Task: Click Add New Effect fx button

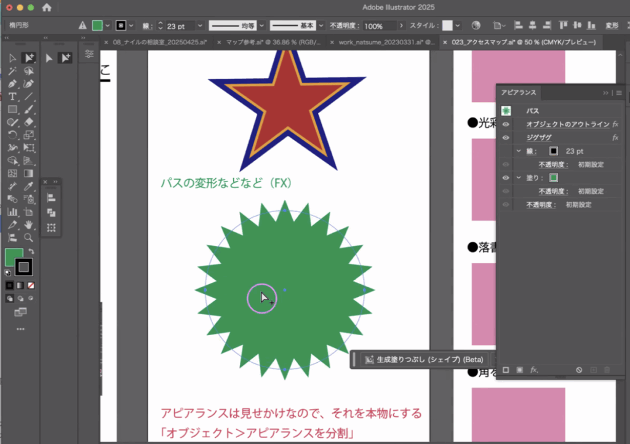Action: coord(534,370)
